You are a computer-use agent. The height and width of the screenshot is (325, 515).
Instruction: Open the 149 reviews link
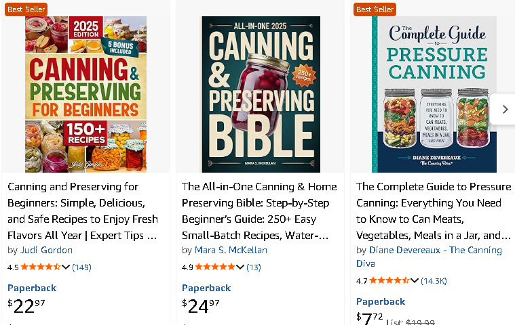pyautogui.click(x=81, y=267)
